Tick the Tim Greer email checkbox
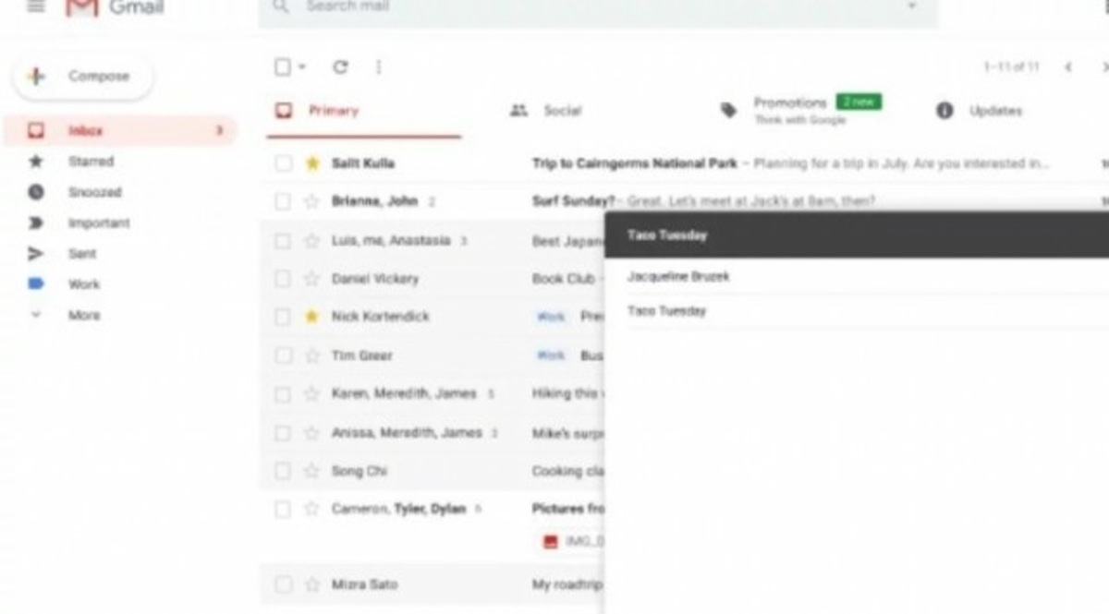 click(x=283, y=355)
